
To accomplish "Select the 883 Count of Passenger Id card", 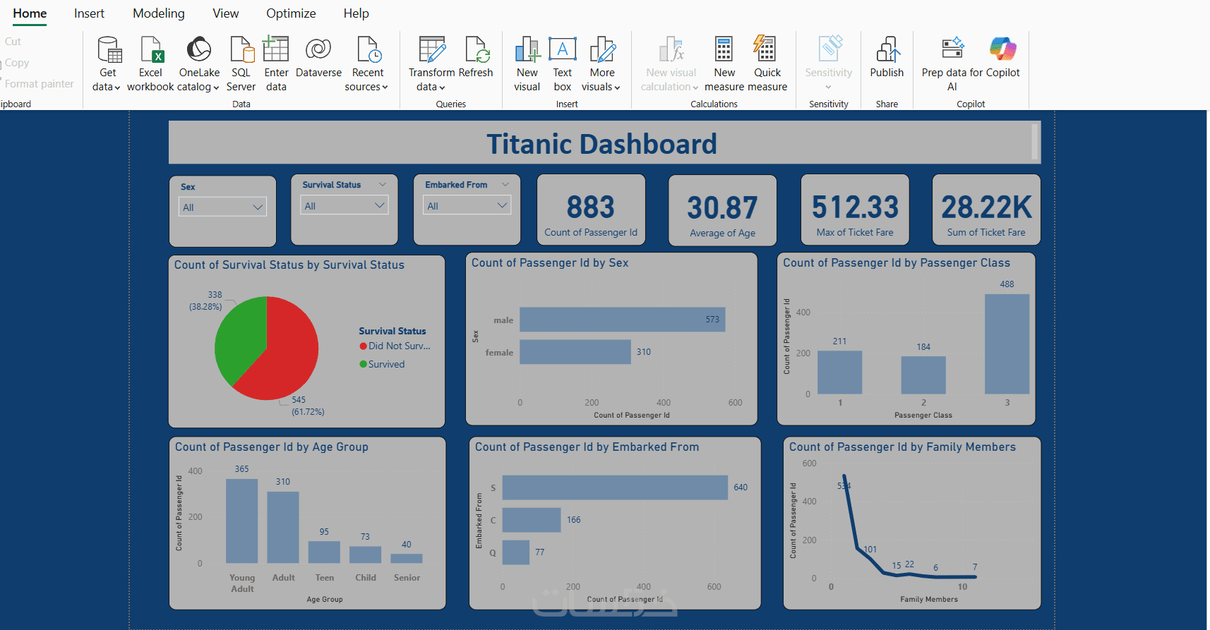I will pyautogui.click(x=591, y=210).
